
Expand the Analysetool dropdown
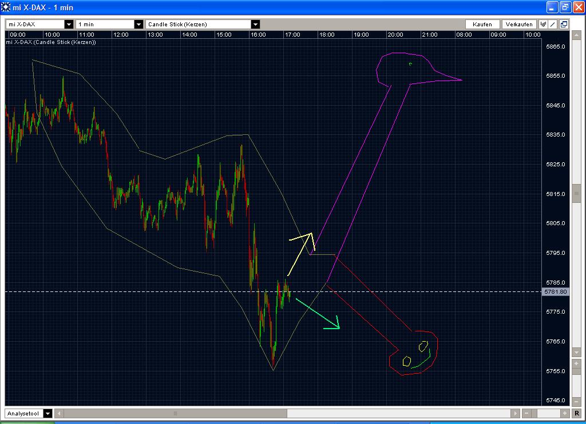coord(47,413)
